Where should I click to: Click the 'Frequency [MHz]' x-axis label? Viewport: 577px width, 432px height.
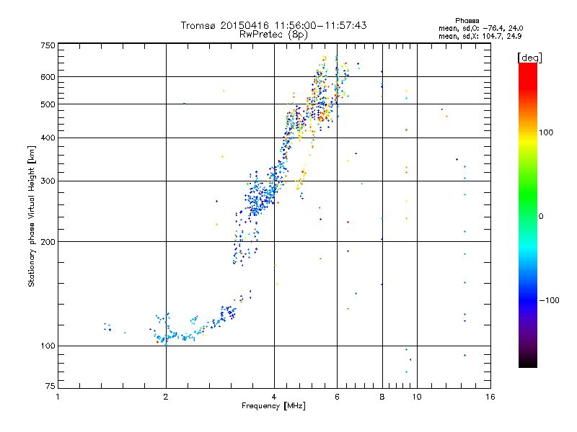pyautogui.click(x=273, y=406)
